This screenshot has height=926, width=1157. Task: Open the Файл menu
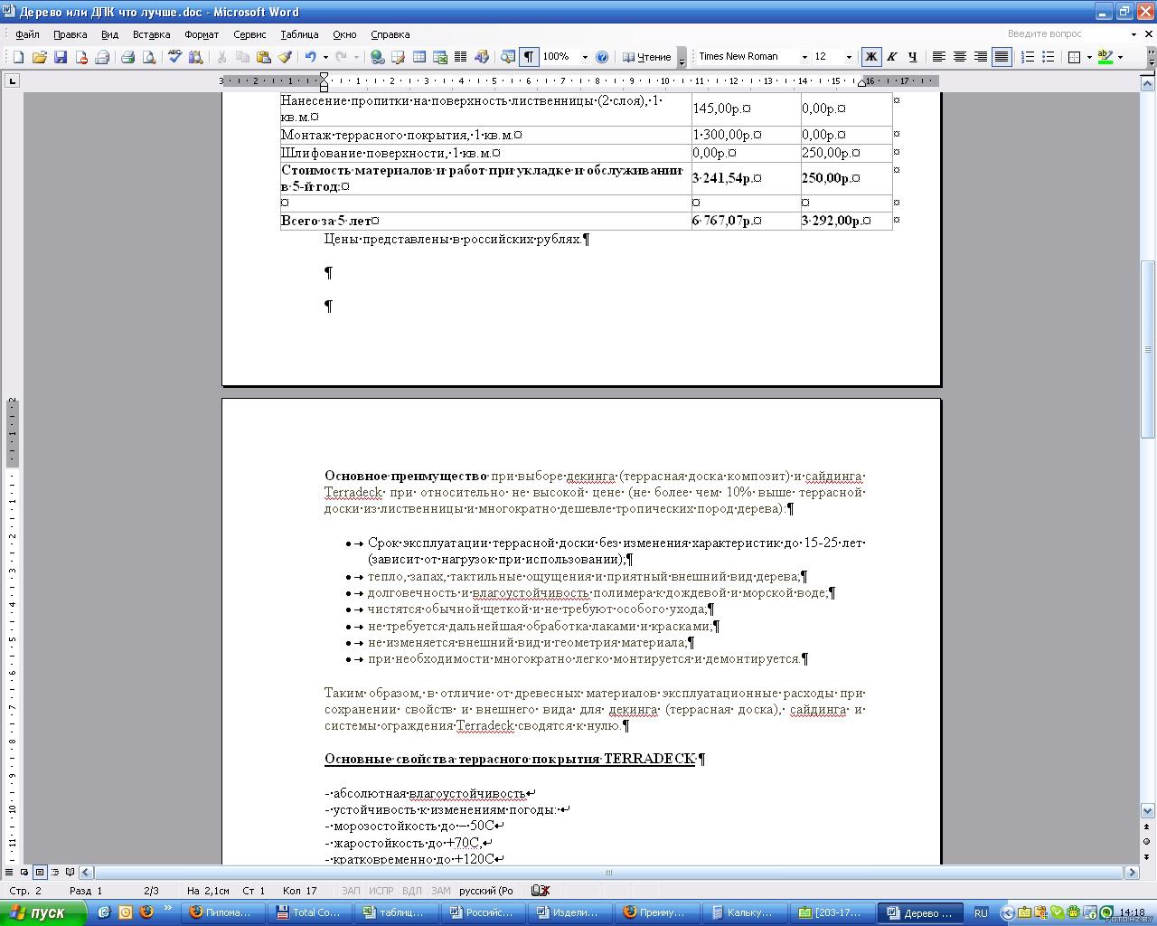point(27,34)
